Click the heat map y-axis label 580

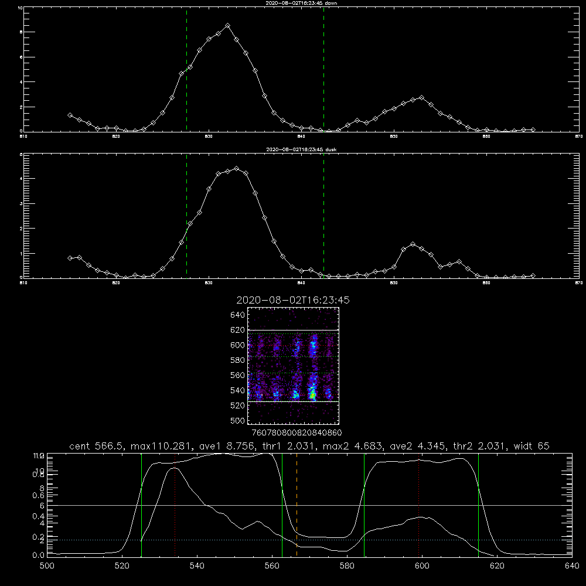coord(237,360)
